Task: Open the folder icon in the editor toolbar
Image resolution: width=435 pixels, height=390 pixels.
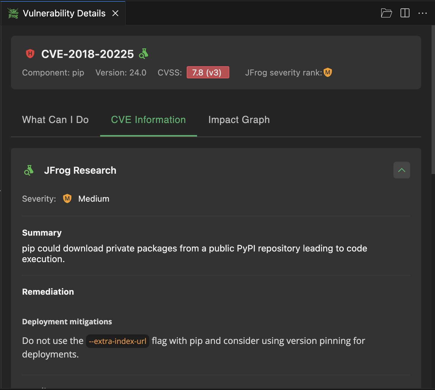Action: (386, 13)
